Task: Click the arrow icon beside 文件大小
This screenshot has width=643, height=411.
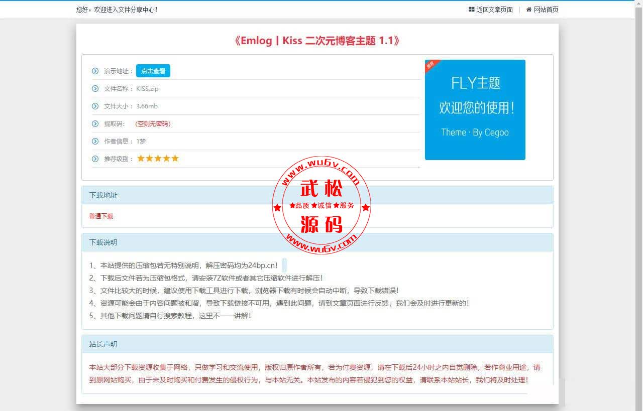Action: tap(95, 106)
